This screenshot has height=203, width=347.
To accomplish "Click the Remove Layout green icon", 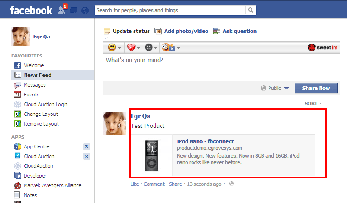I will coord(18,124).
